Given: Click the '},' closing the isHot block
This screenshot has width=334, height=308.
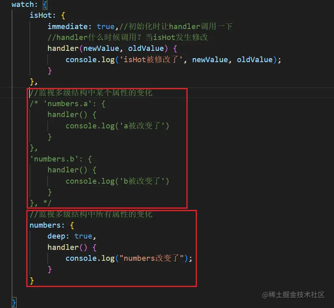Looking at the screenshot, I should pos(34,82).
